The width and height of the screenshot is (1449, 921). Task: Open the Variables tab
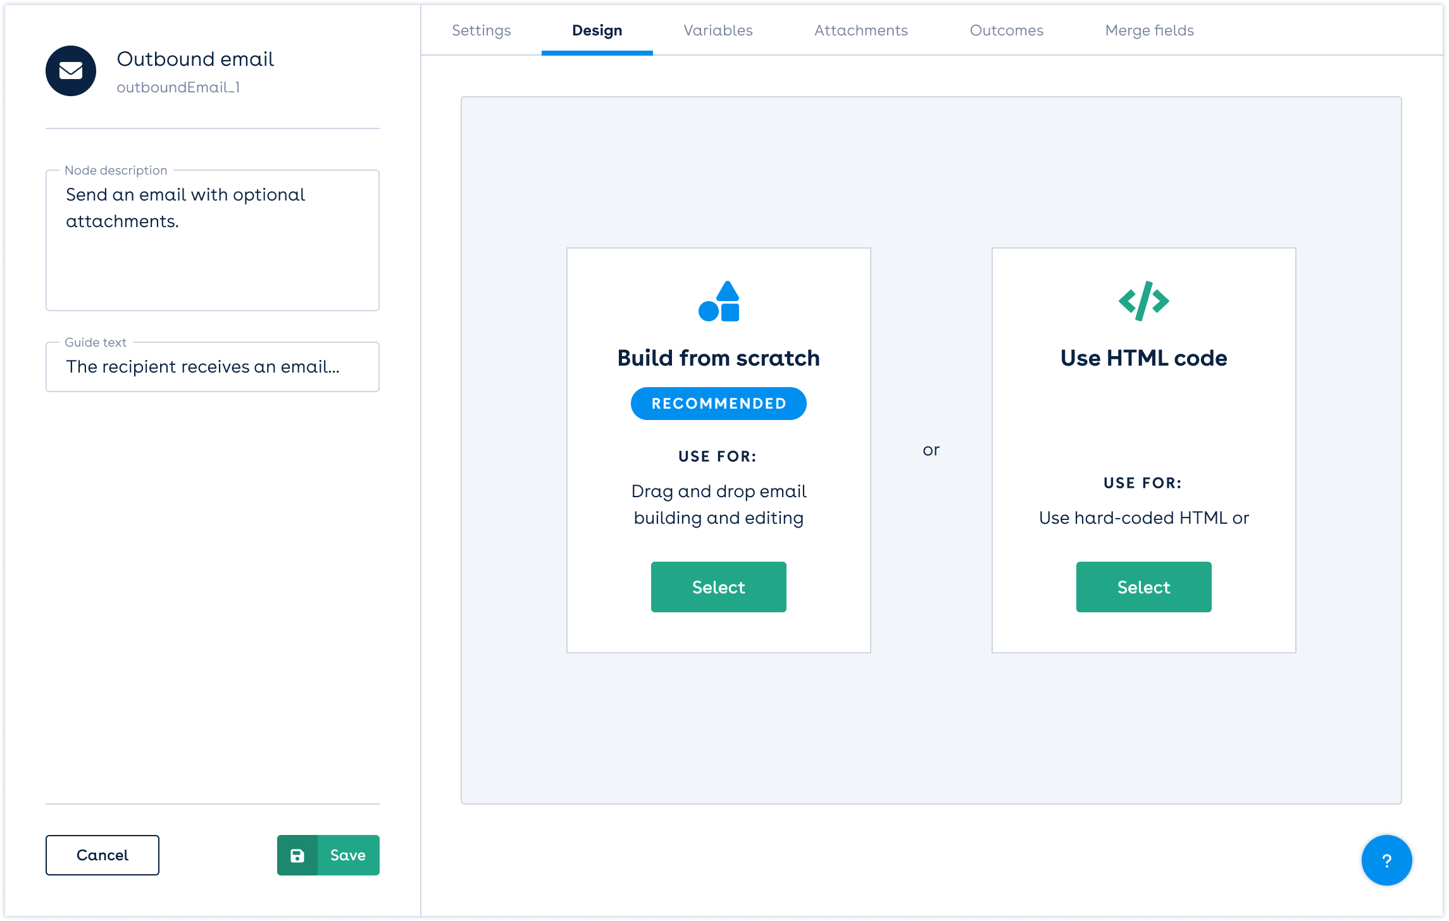tap(718, 30)
